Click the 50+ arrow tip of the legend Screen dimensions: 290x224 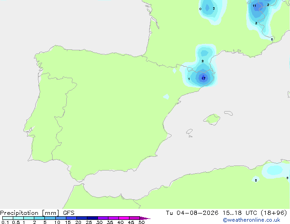(145, 218)
